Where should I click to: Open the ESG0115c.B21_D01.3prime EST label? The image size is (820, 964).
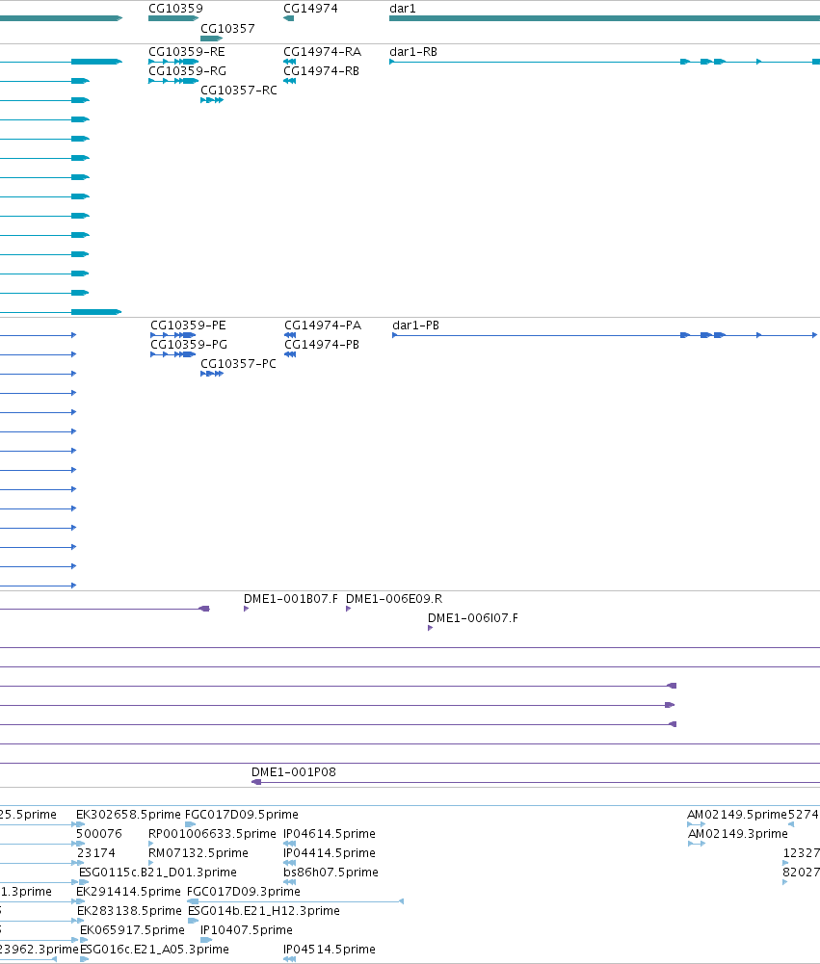[x=157, y=873]
